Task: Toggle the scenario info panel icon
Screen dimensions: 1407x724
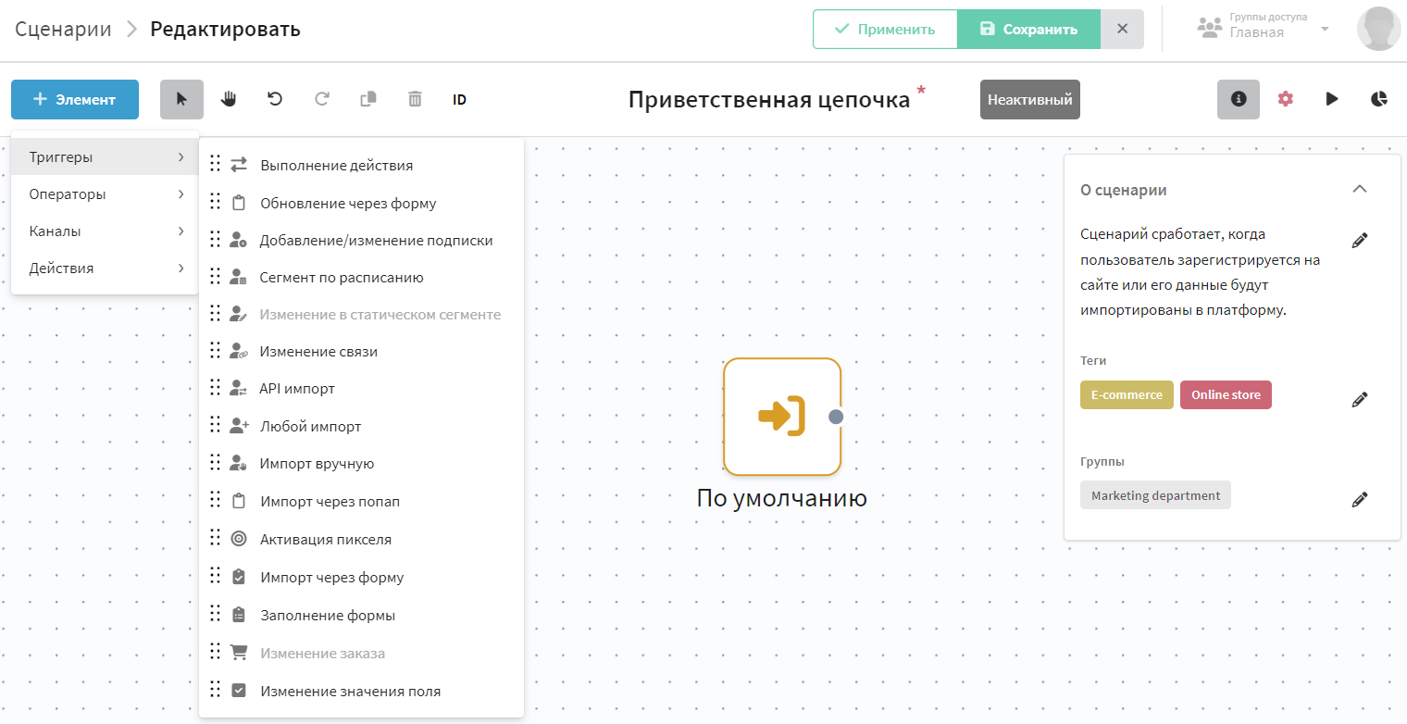Action: coord(1239,99)
